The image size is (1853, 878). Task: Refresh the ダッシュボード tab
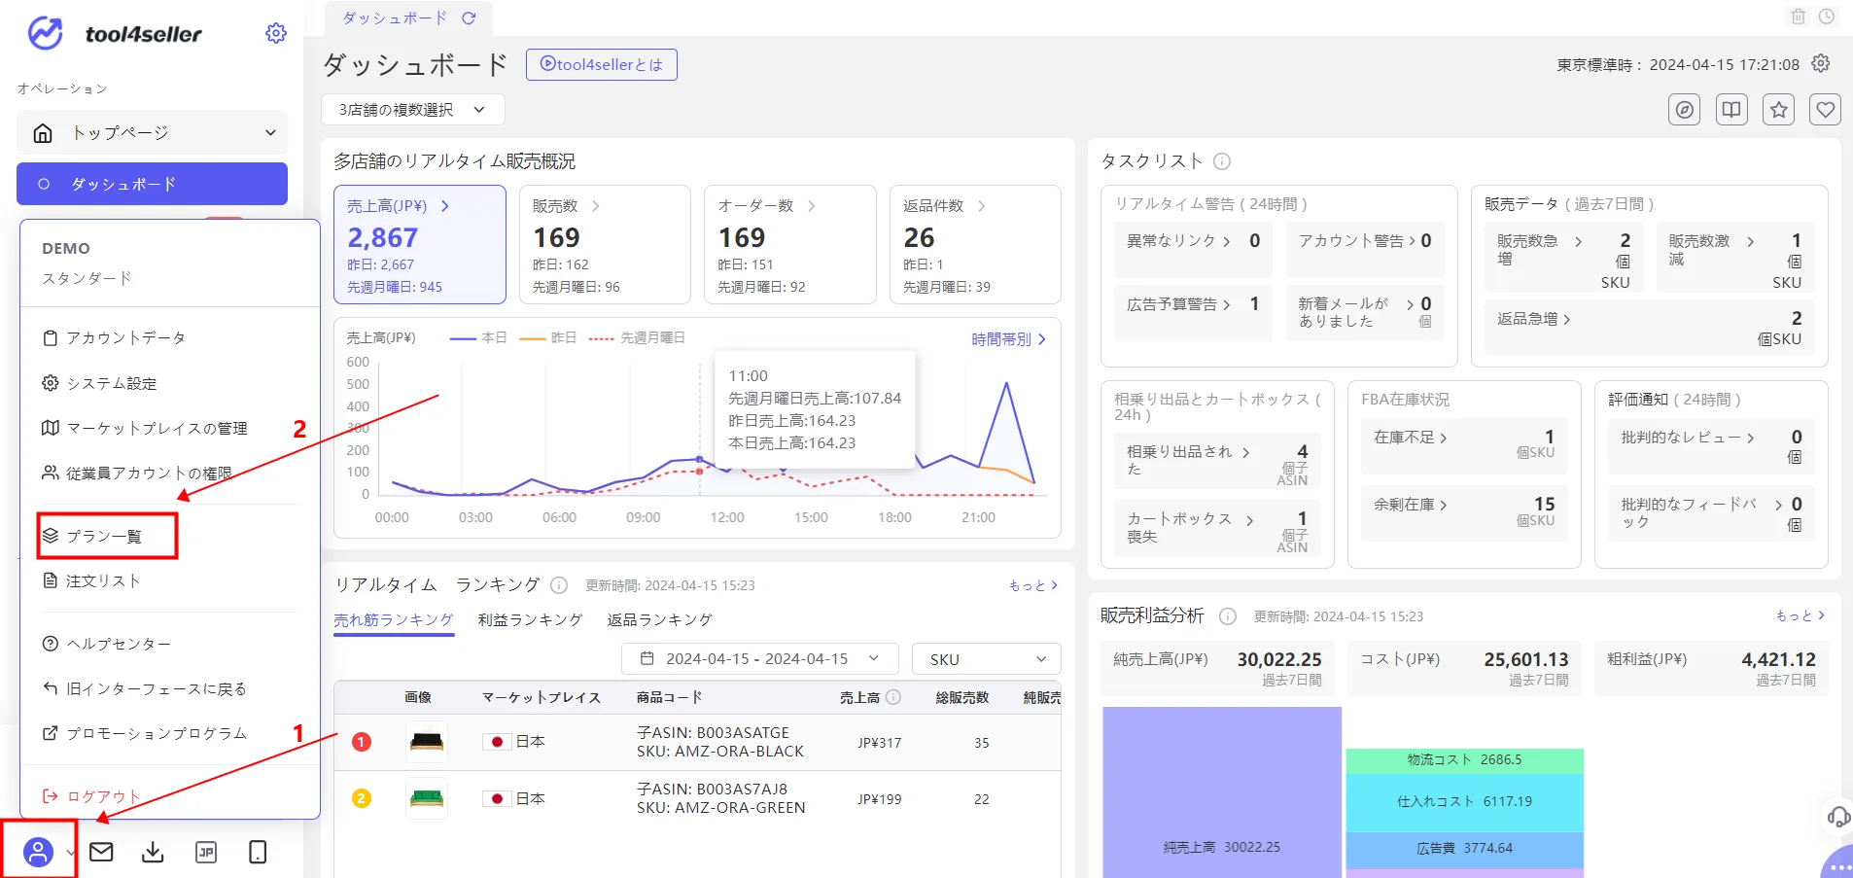(469, 18)
